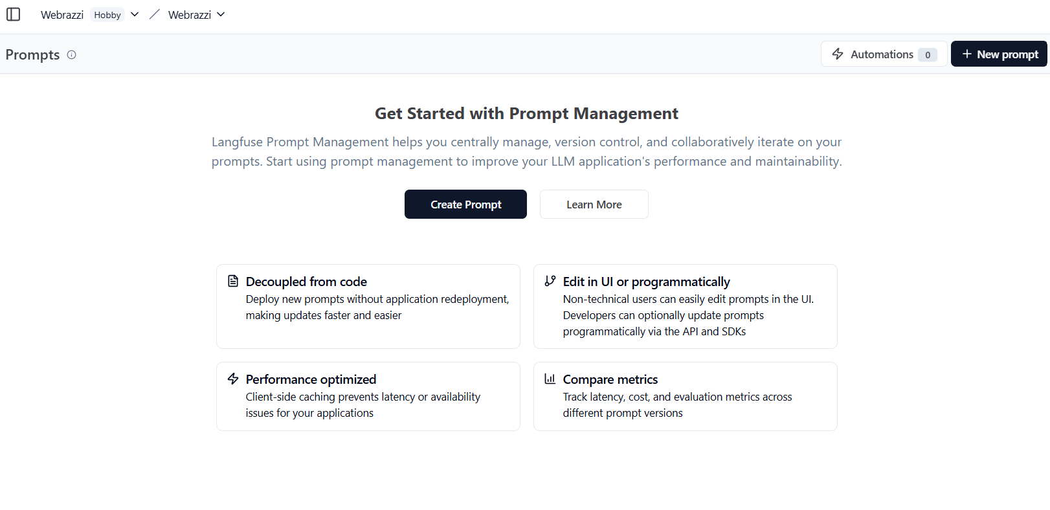Viewport: 1050px width, 510px height.
Task: Click the Automations count badge showing 0
Action: (x=928, y=55)
